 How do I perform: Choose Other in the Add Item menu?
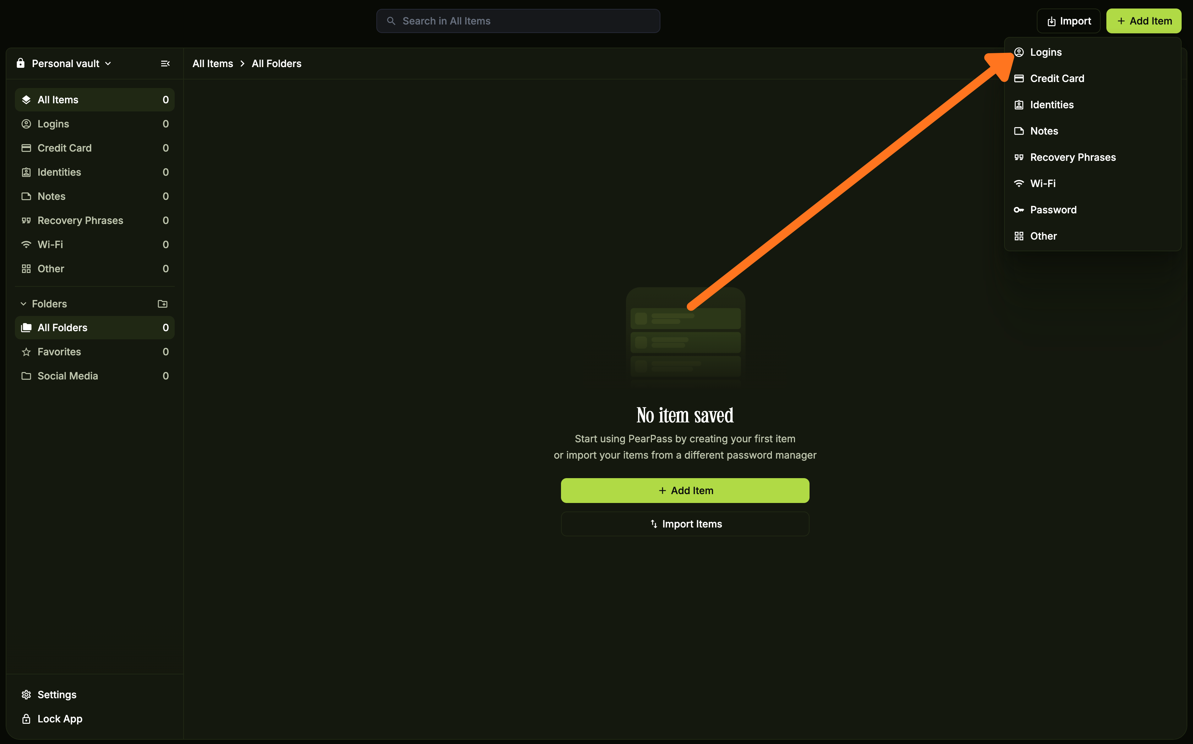(1043, 236)
